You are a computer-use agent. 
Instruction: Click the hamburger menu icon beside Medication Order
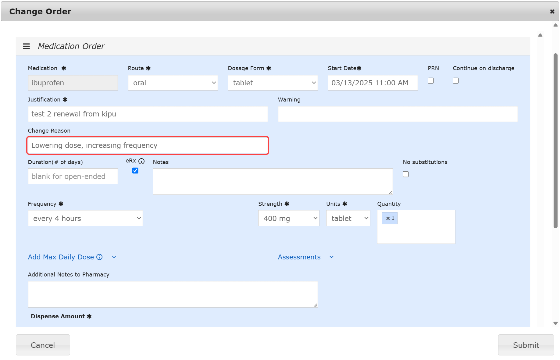coord(26,46)
